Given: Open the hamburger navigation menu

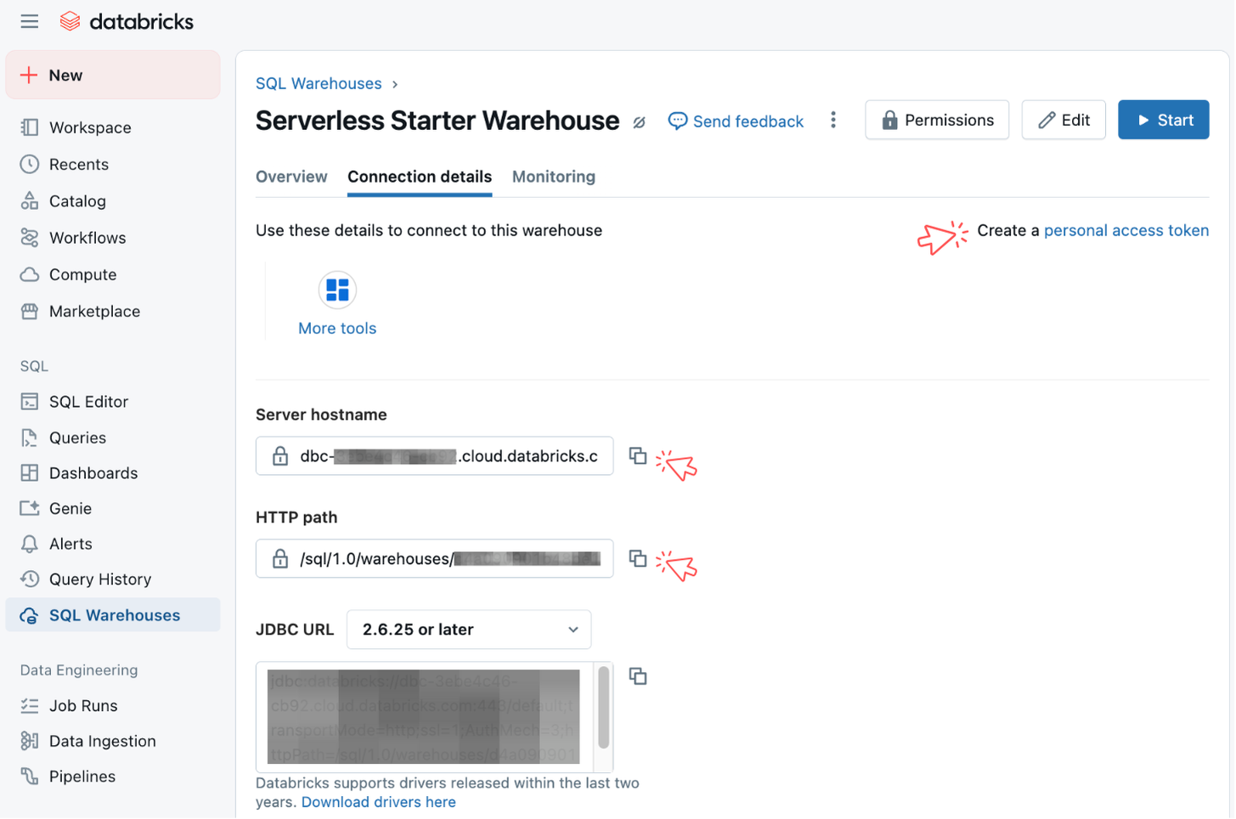Looking at the screenshot, I should [x=30, y=21].
